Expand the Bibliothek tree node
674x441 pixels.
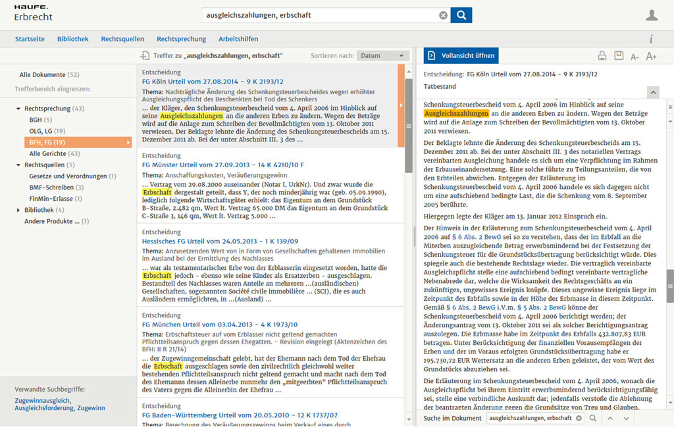coord(18,210)
